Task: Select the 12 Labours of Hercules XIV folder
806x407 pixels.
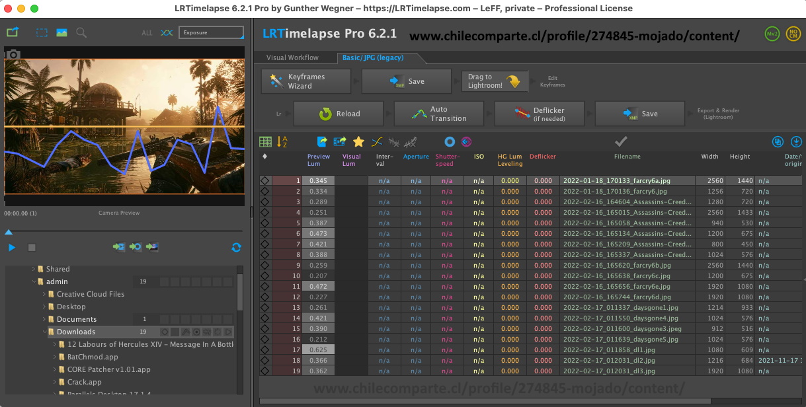Action: [x=150, y=344]
